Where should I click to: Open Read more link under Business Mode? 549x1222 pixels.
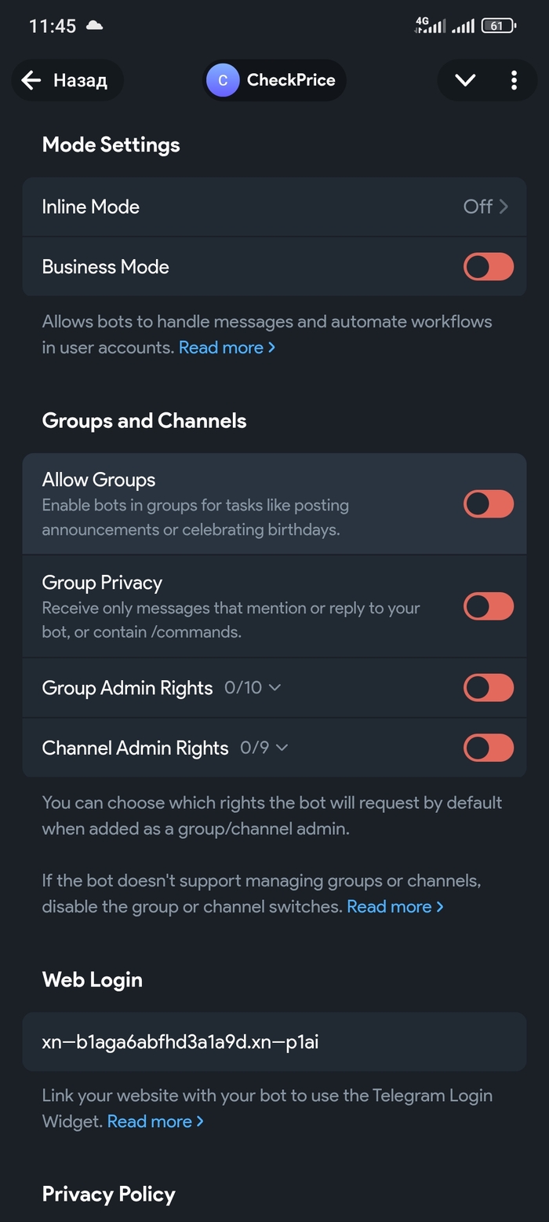pos(227,347)
